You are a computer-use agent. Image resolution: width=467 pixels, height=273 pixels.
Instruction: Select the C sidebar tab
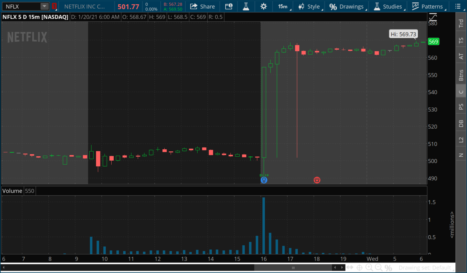pos(461,92)
